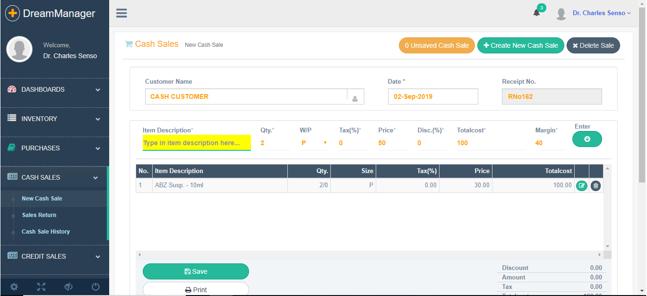Open the notifications bell

[x=536, y=13]
